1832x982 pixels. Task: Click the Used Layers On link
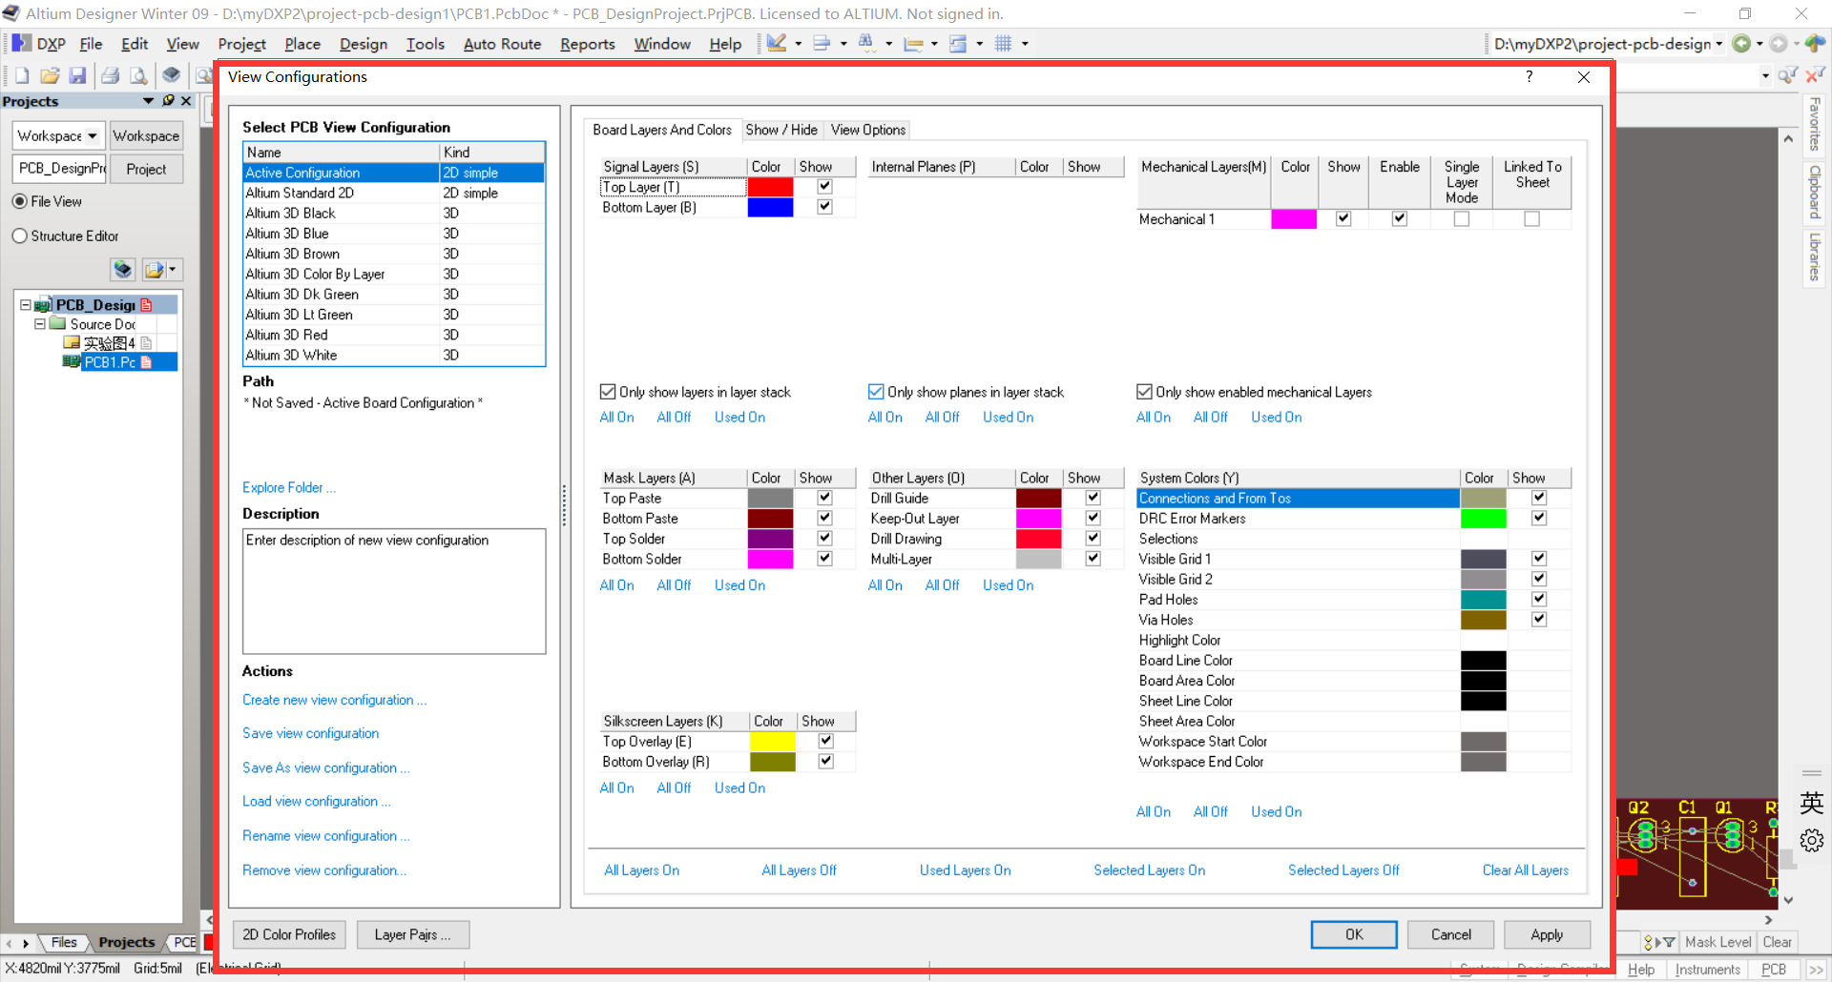tap(965, 870)
